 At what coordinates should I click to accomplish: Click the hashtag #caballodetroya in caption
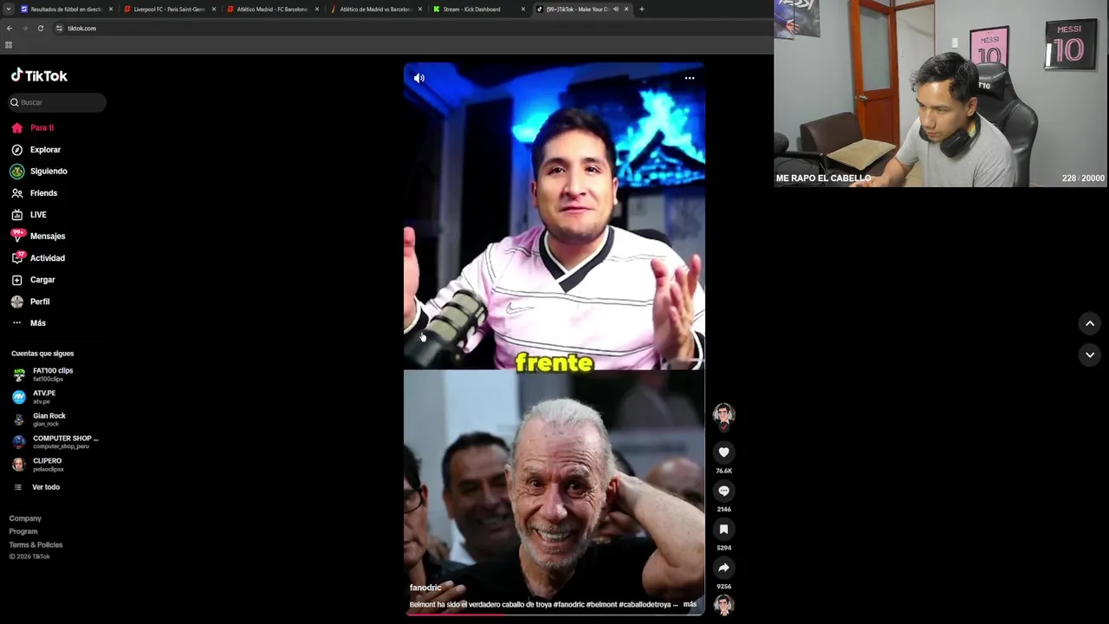[x=645, y=604]
